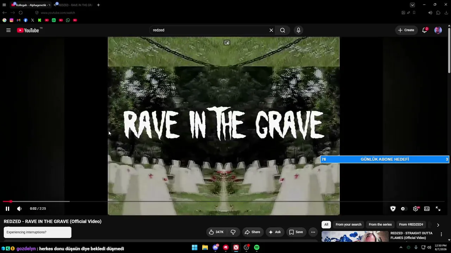
Task: Open REDZED - STRAIGHT OUTTA FLAMES title link
Action: [411, 235]
